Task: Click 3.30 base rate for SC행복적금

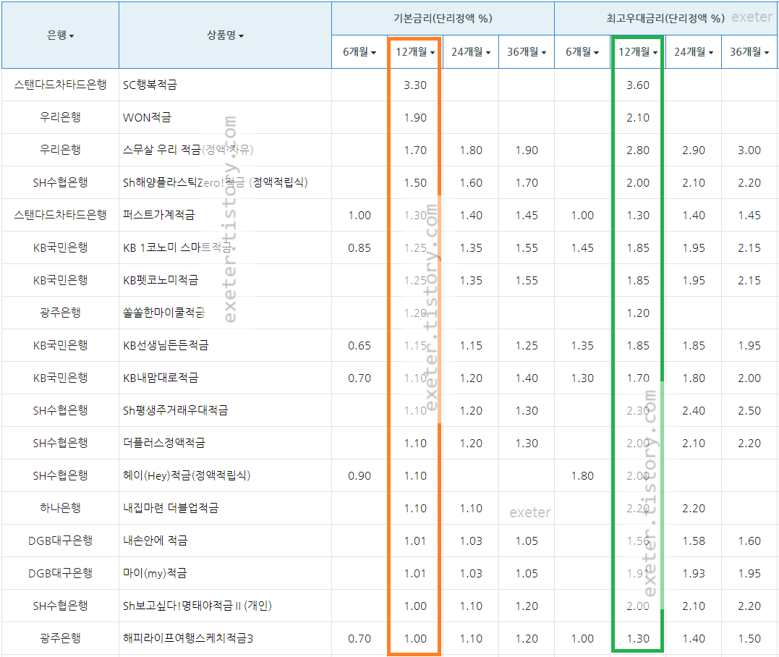Action: (x=415, y=85)
